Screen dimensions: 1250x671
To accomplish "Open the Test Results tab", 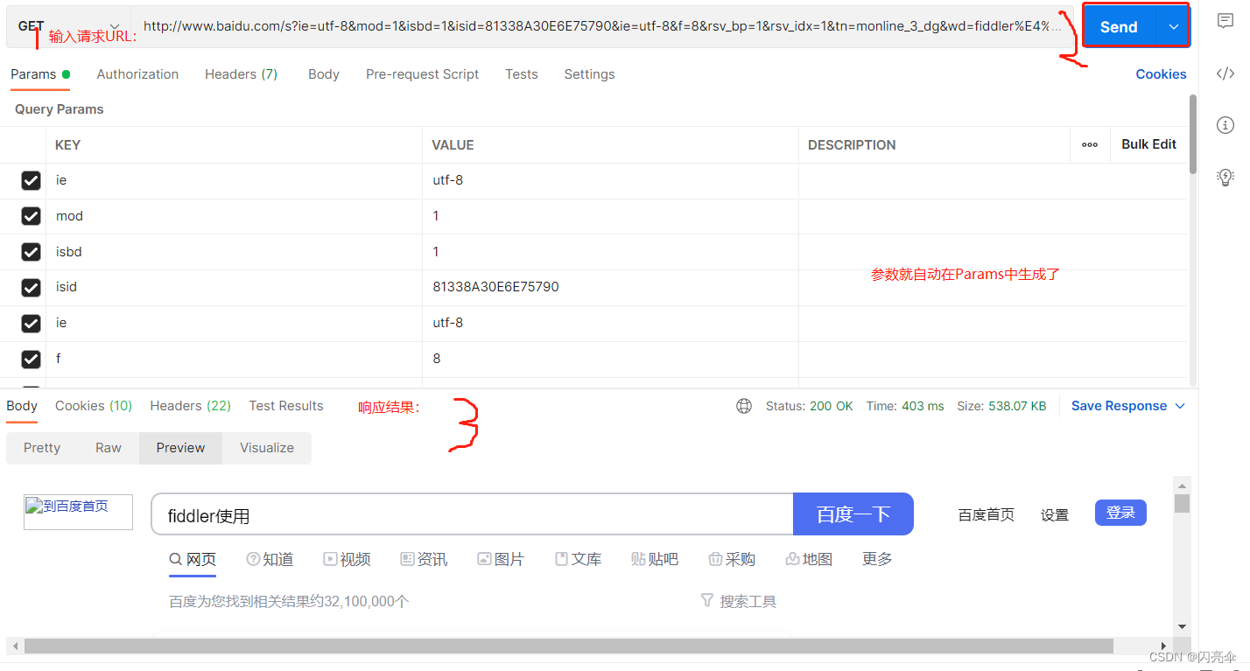I will click(286, 406).
